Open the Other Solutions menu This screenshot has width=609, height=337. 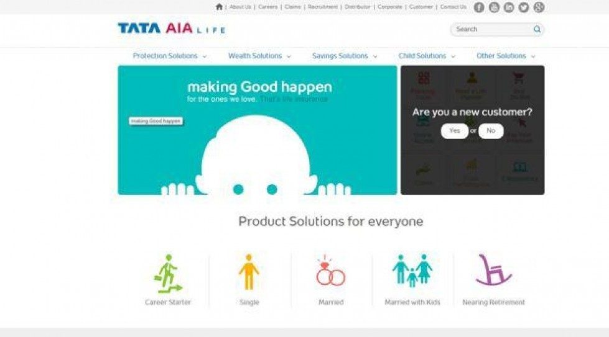(x=506, y=56)
